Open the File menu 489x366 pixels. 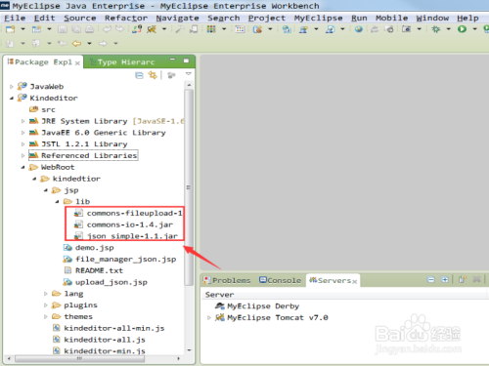point(15,18)
